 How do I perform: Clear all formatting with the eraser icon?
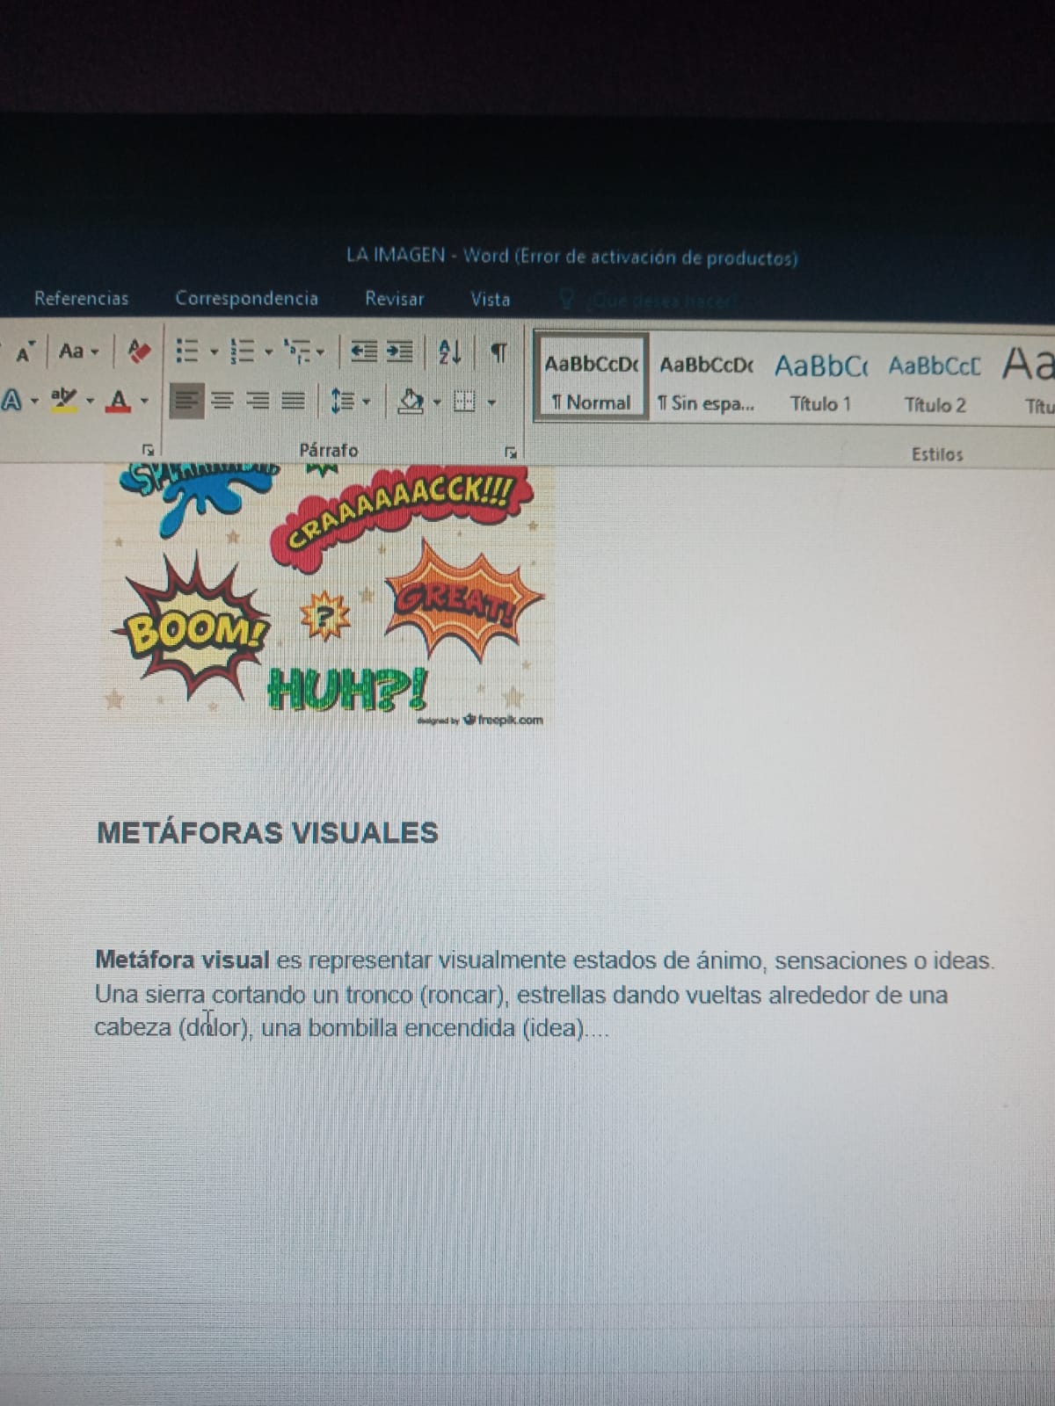click(139, 351)
